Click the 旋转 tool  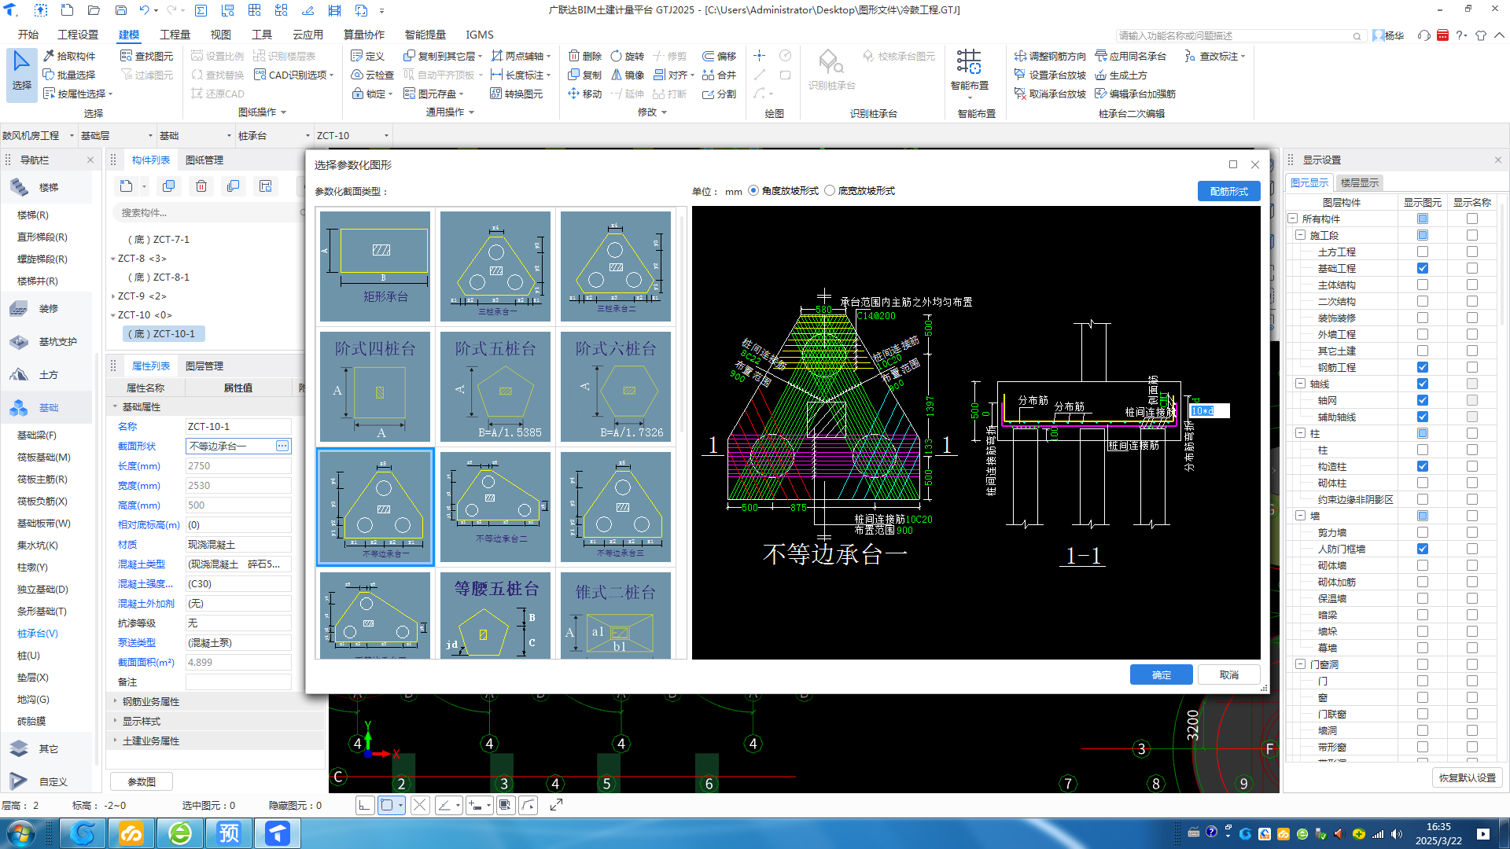click(x=628, y=56)
